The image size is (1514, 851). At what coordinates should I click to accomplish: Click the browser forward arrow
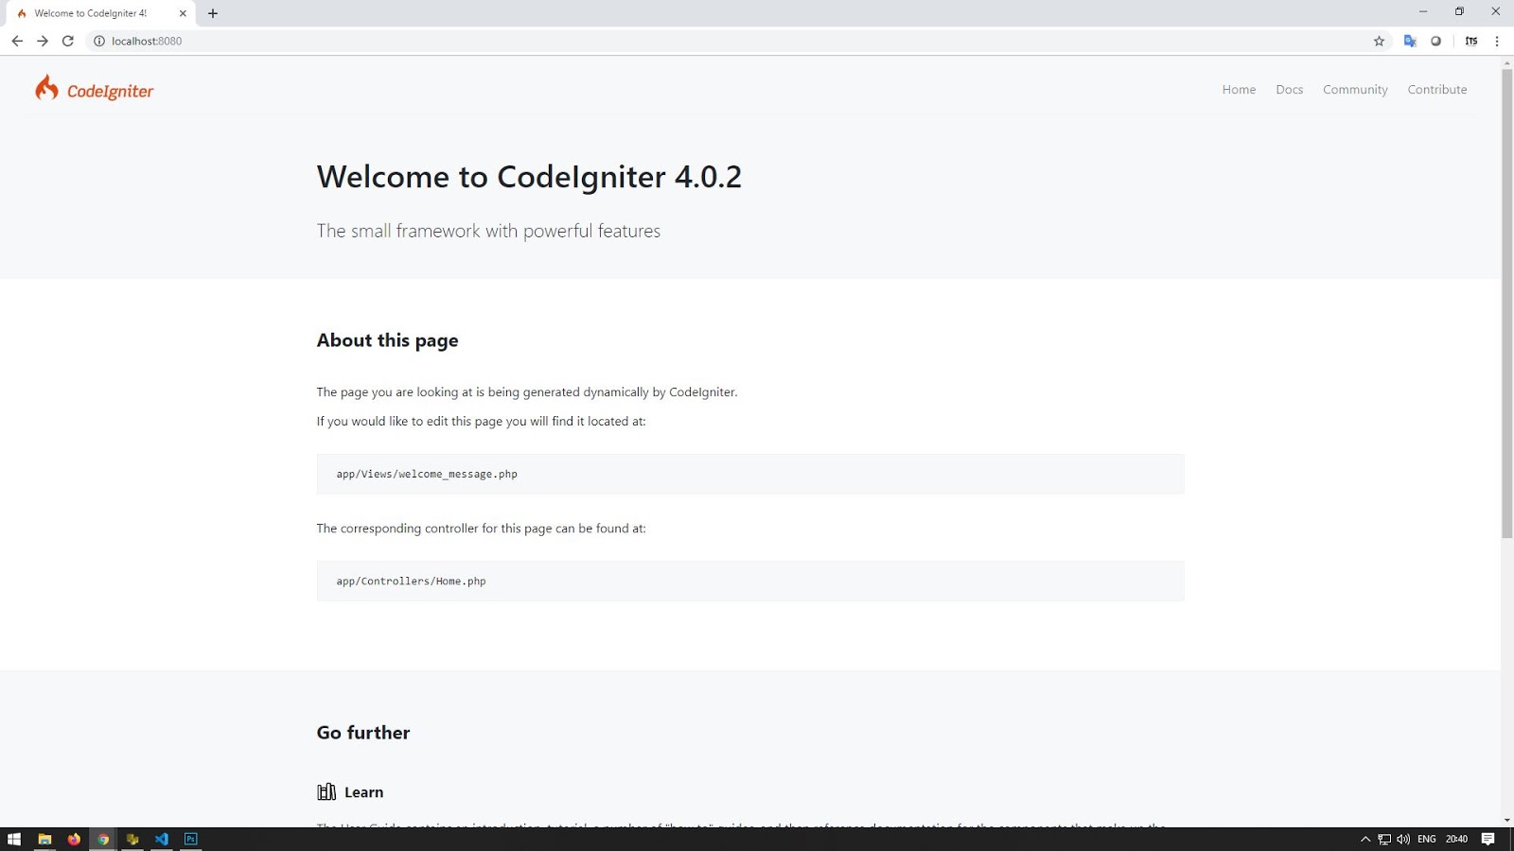43,41
